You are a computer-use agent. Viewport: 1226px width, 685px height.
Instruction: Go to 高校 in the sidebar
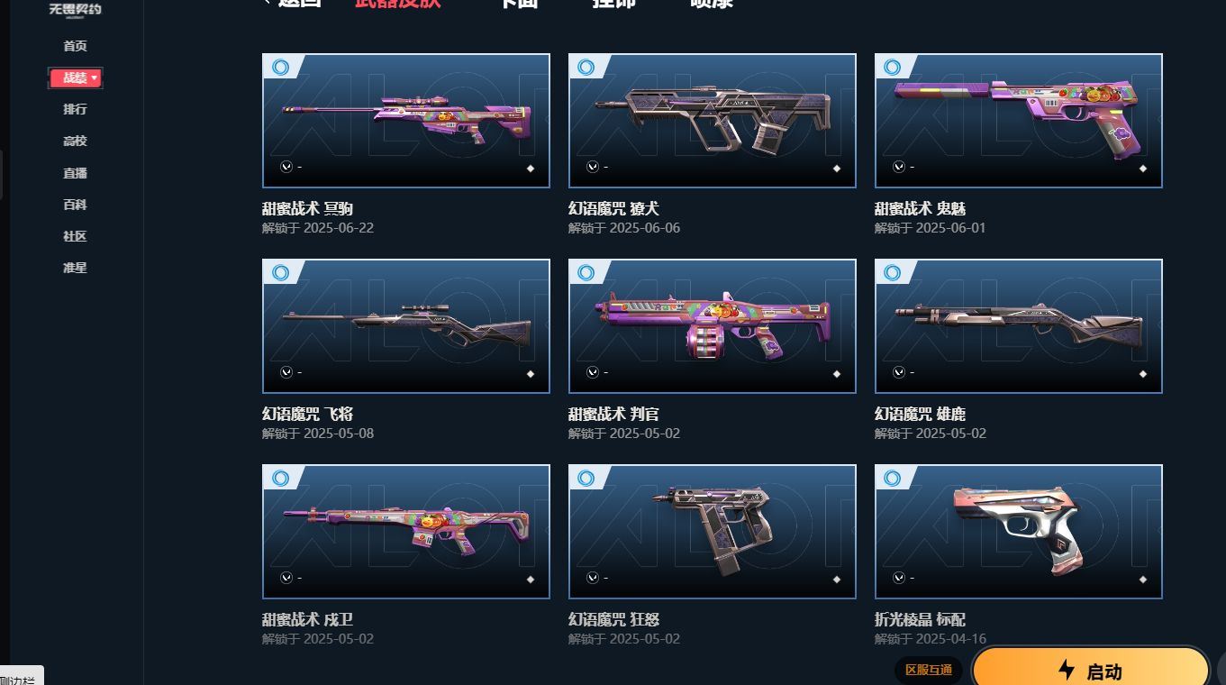[75, 141]
